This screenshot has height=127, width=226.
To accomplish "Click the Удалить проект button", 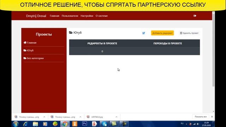I will [189, 33].
